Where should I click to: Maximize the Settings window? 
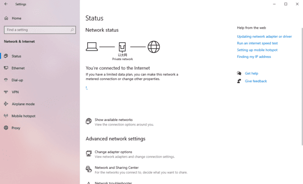pyautogui.click(x=286, y=4)
